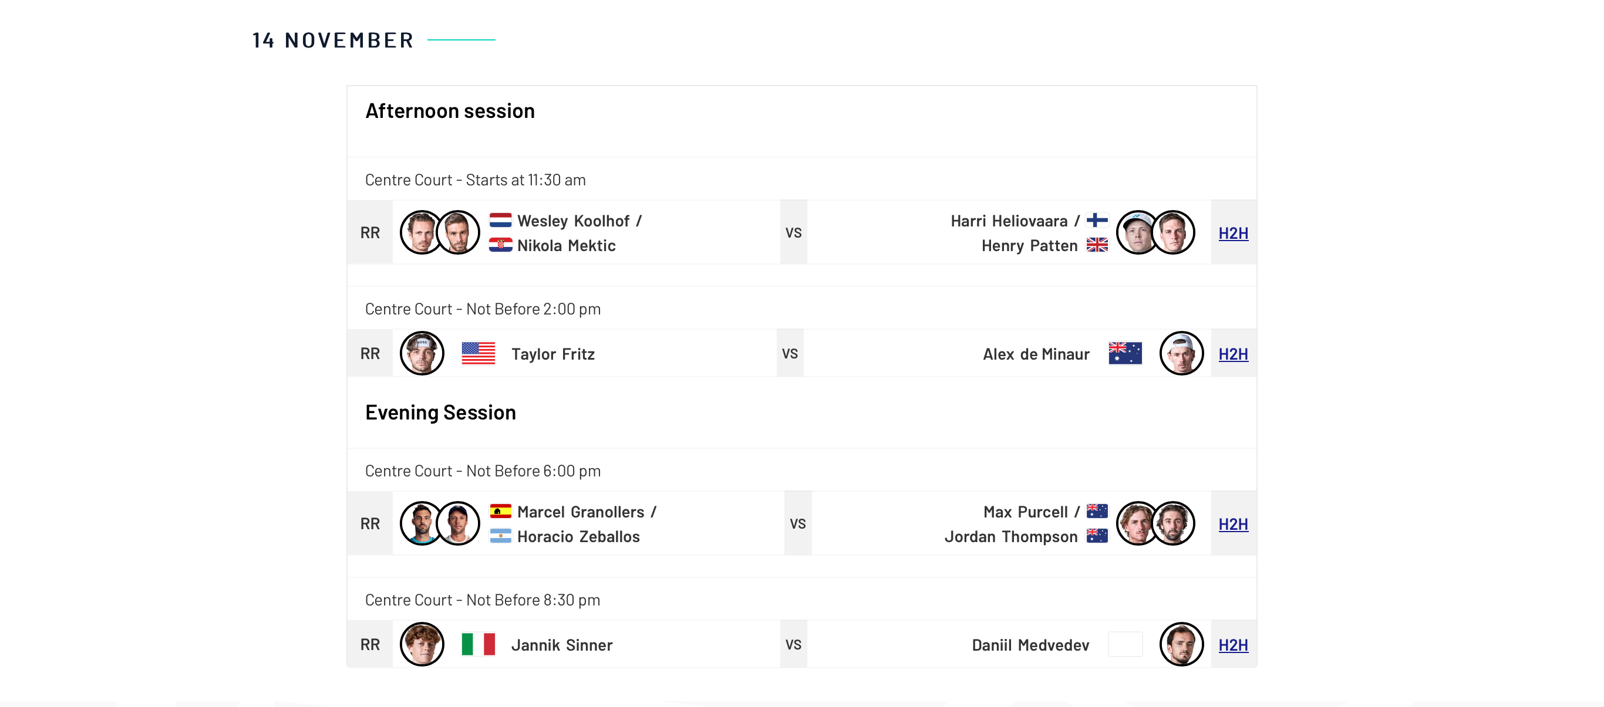
Task: Click the USA flag beside Taylor Fritz
Action: (x=478, y=353)
